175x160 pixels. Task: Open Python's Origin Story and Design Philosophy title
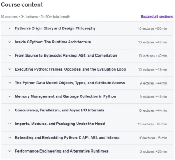pos(55,28)
